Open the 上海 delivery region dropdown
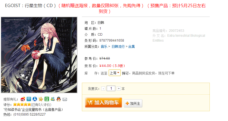This screenshot has height=121, width=228. [x=115, y=73]
